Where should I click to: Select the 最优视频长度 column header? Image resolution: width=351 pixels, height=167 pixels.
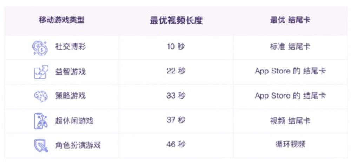(176, 21)
